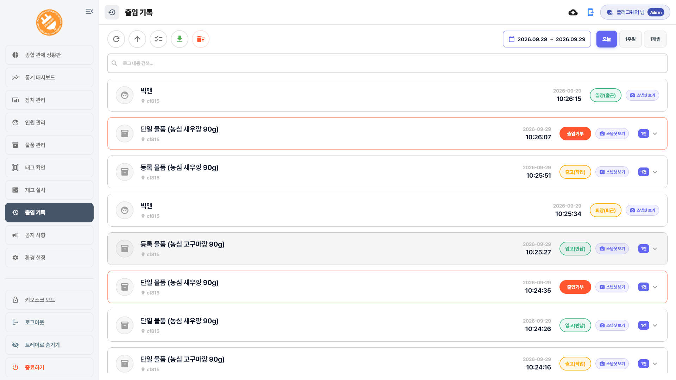676x380 pixels.
Task: Open the date range picker 2026.09.29
Action: (x=547, y=39)
